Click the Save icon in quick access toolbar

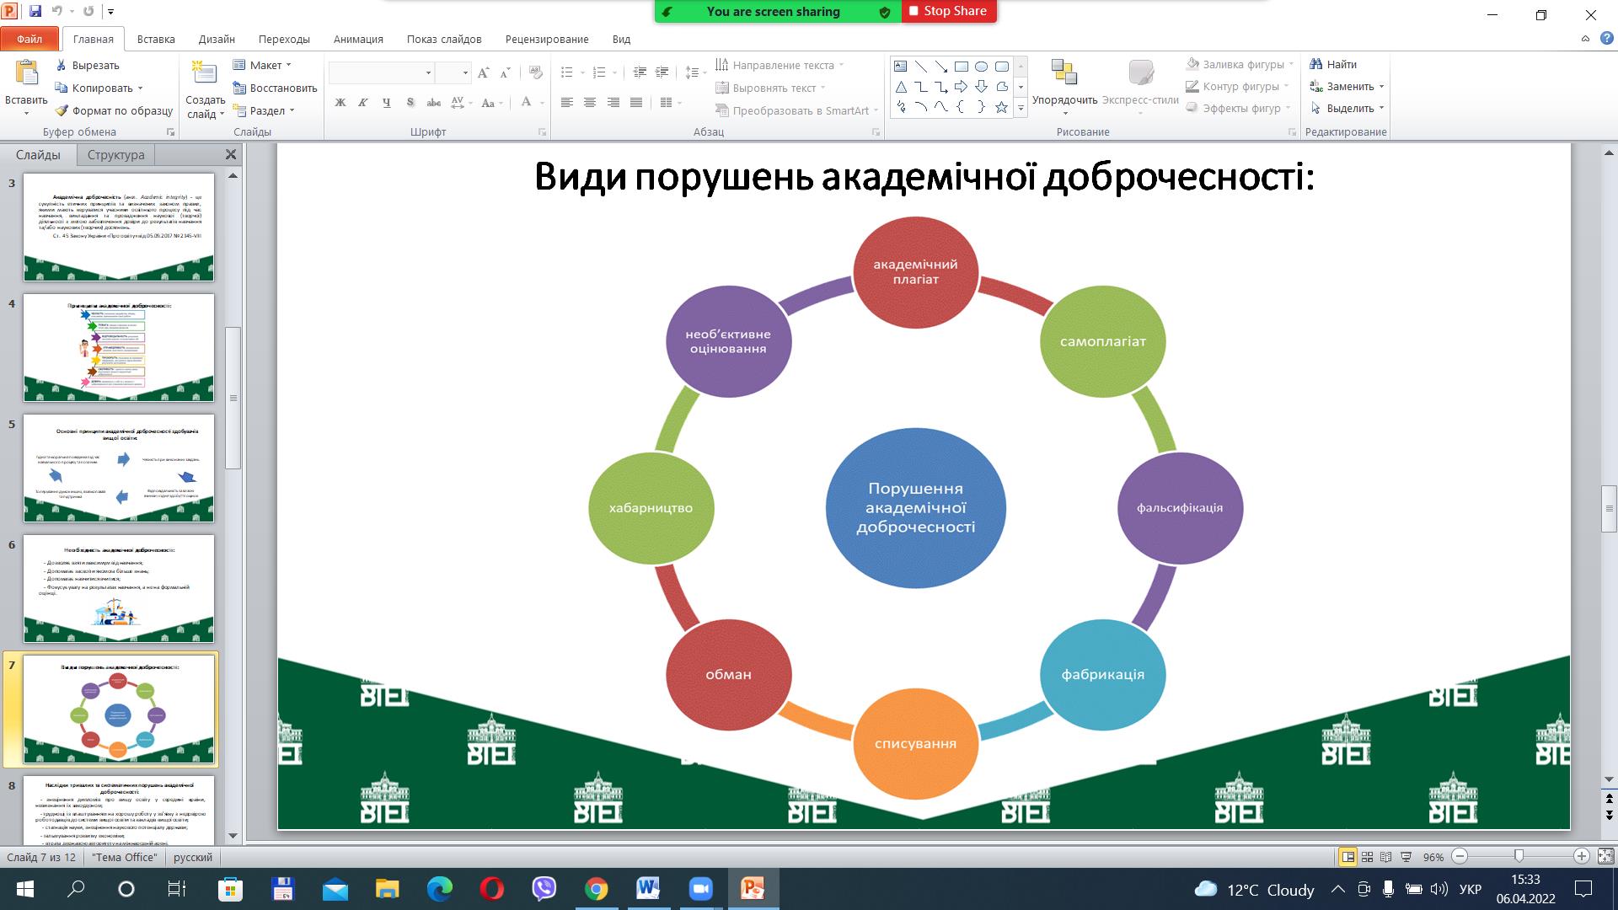(35, 12)
